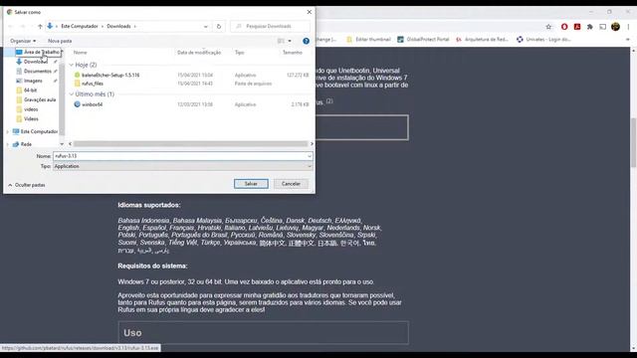Select the rufus_files folder icon
Image resolution: width=637 pixels, height=358 pixels.
point(78,84)
